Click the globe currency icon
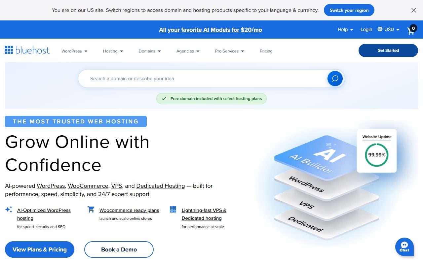The height and width of the screenshot is (264, 423). pos(380,29)
